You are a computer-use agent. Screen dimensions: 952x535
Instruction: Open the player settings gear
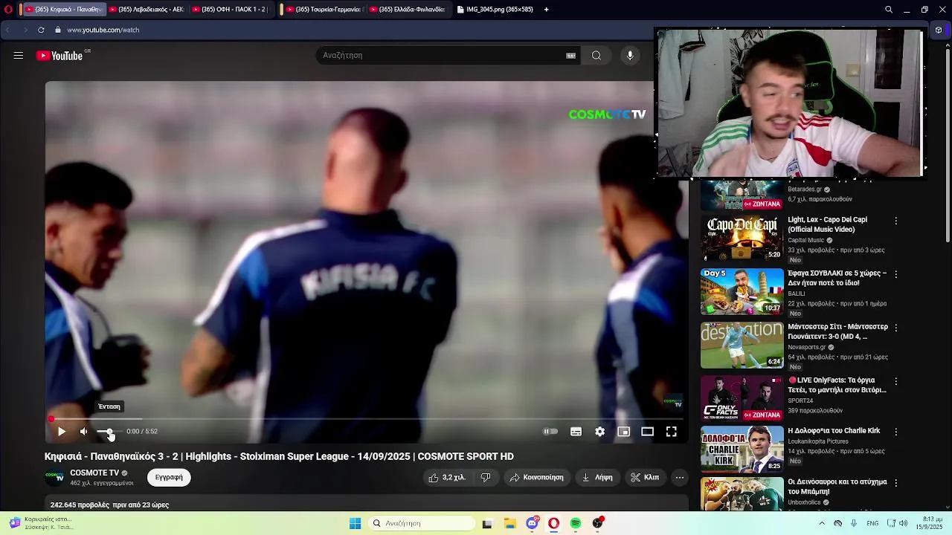tap(599, 431)
